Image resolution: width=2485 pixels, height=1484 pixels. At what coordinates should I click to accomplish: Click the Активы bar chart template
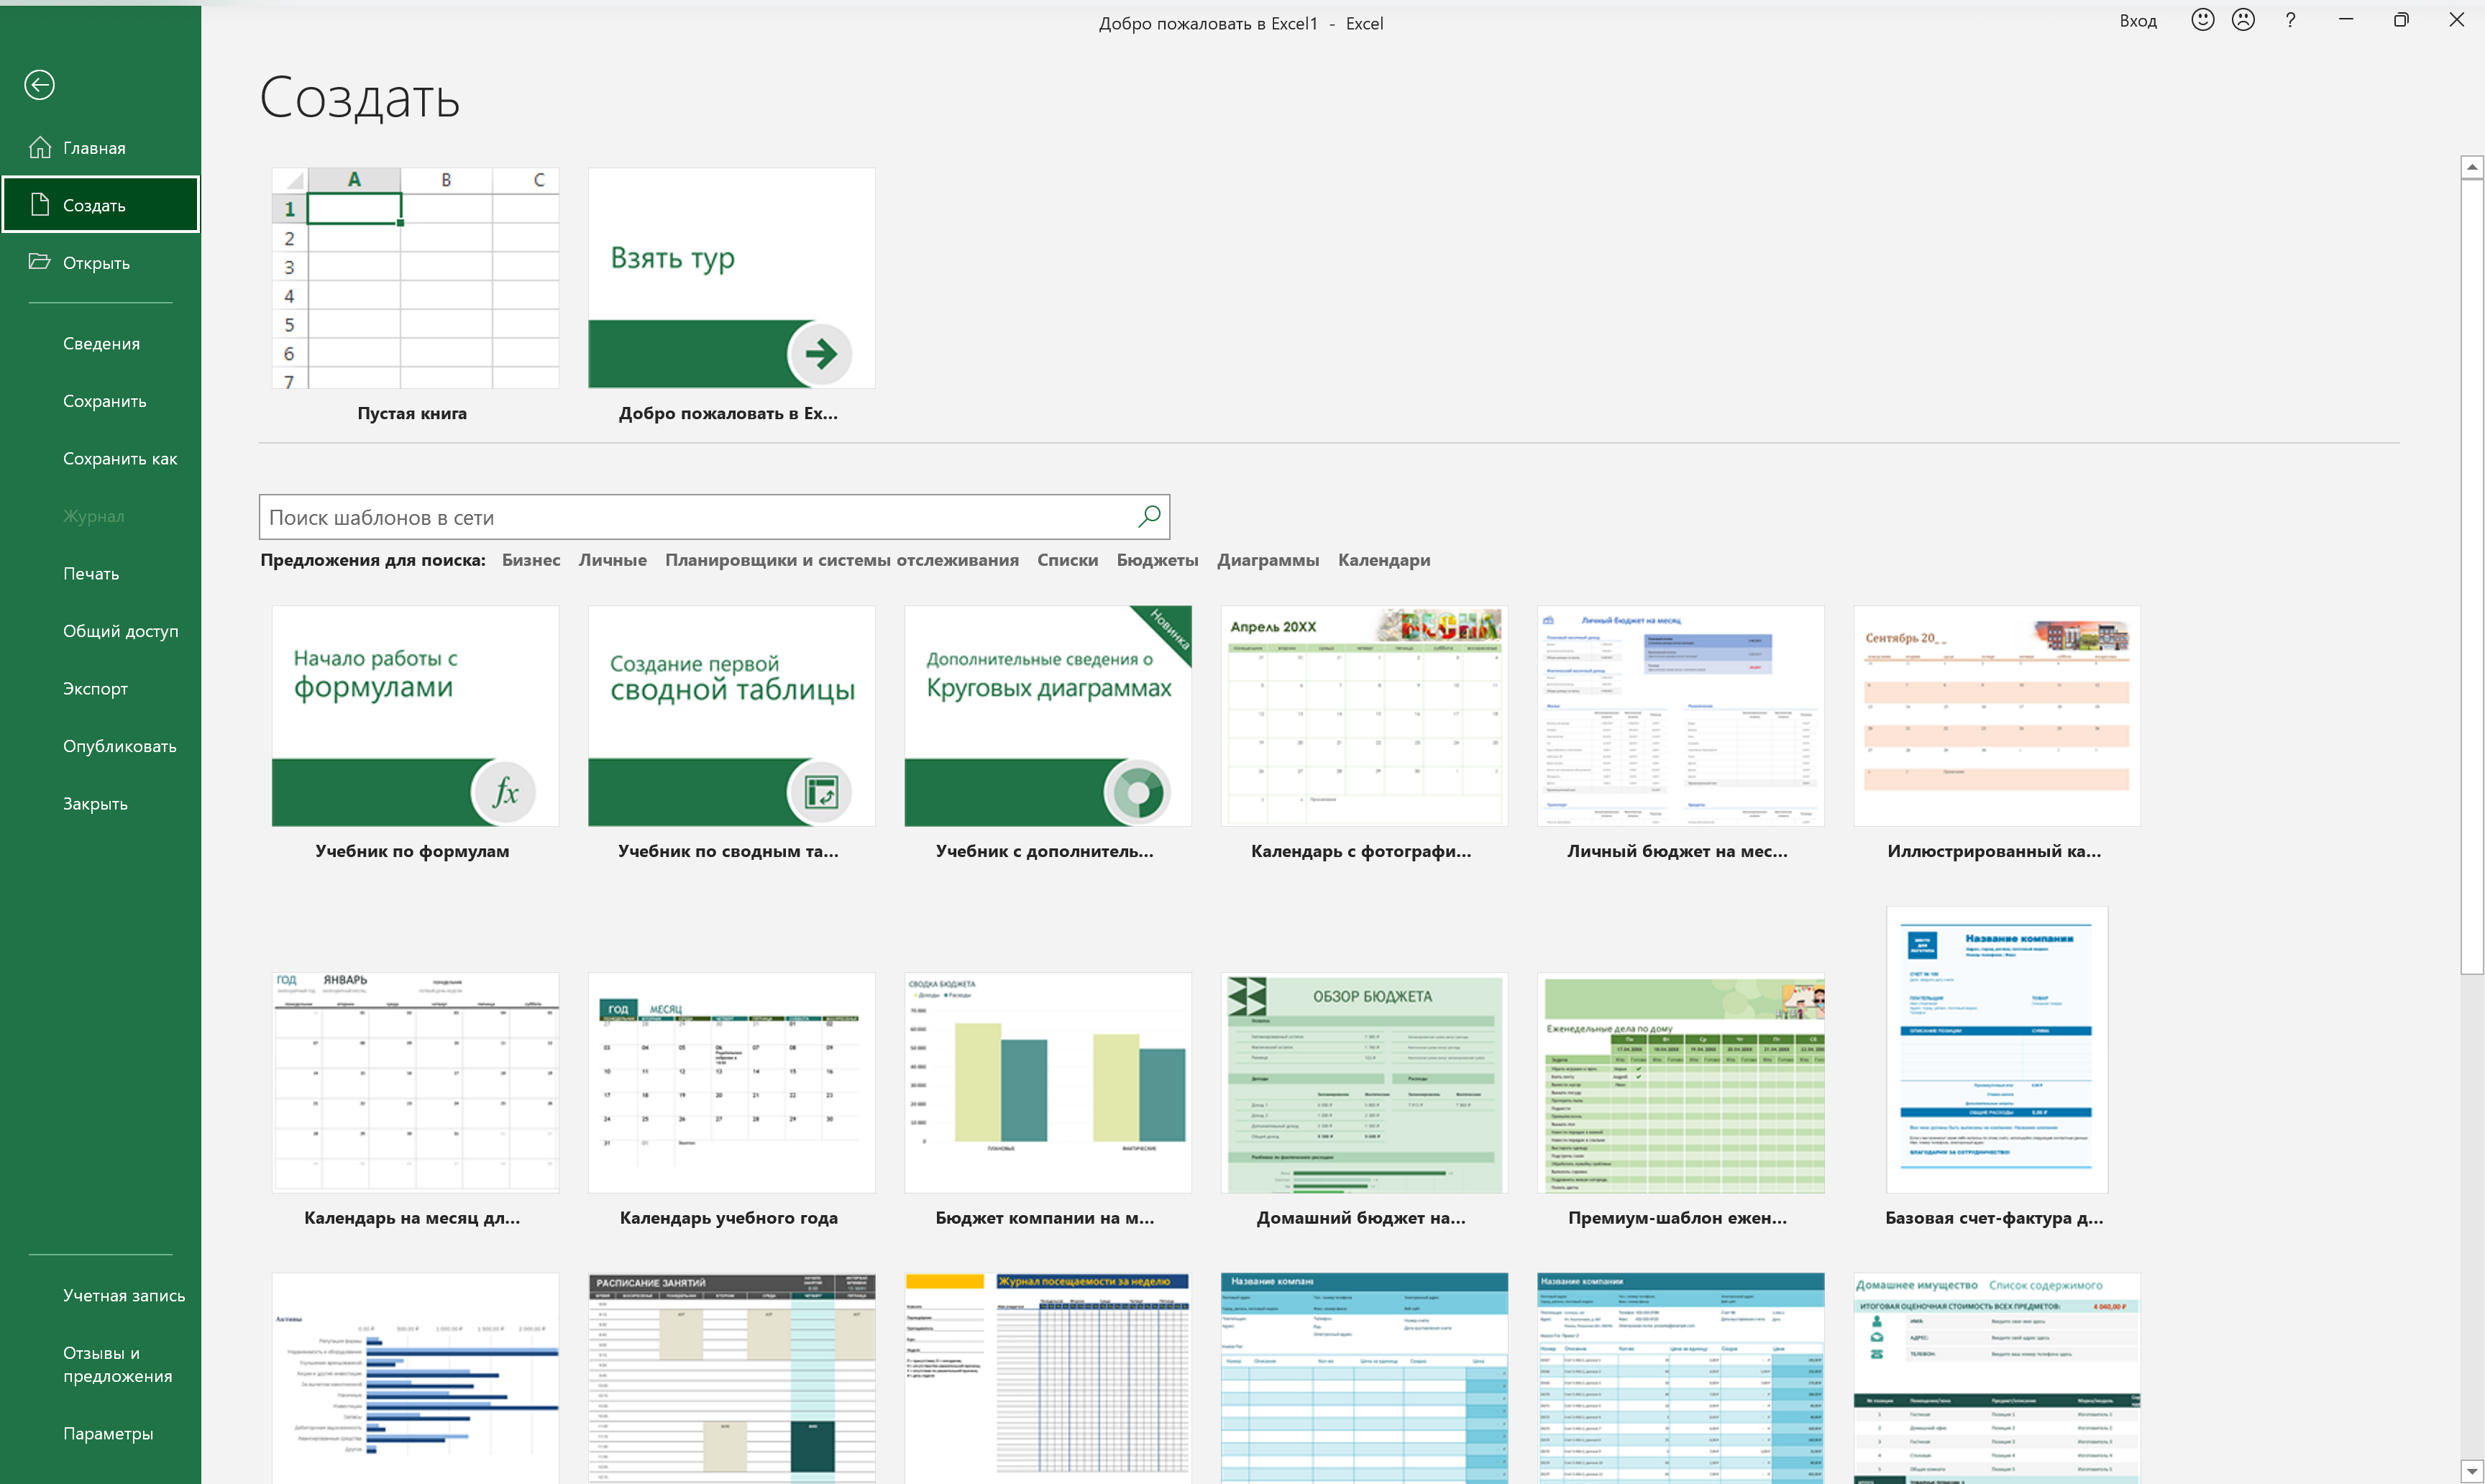pyautogui.click(x=415, y=1378)
